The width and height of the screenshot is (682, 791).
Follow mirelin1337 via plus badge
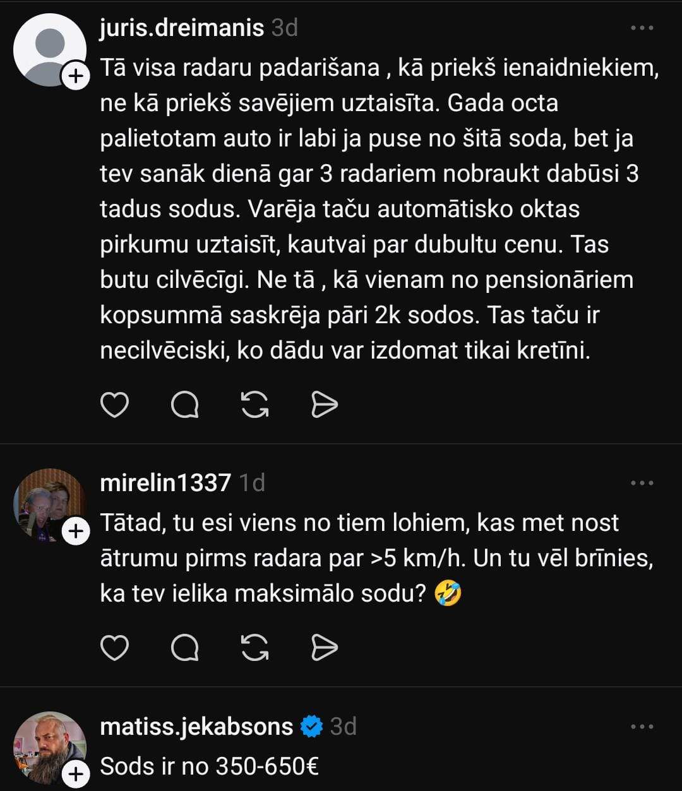76,532
